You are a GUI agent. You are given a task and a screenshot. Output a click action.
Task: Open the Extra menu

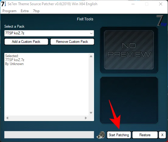tap(25, 11)
